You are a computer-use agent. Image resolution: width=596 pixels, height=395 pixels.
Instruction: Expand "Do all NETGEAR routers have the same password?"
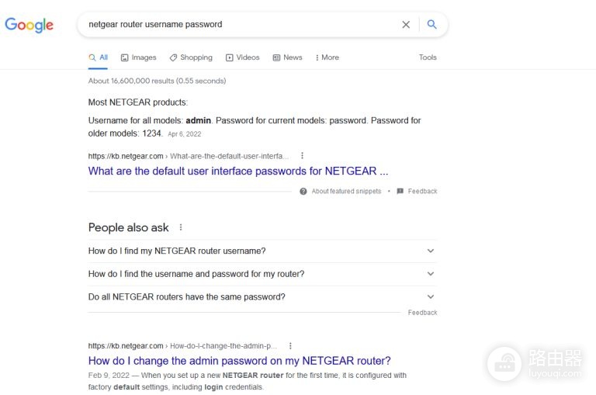click(x=262, y=297)
